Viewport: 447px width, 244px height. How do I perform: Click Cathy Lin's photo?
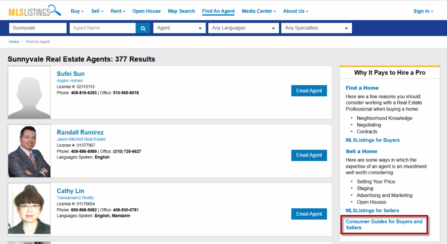(x=29, y=209)
